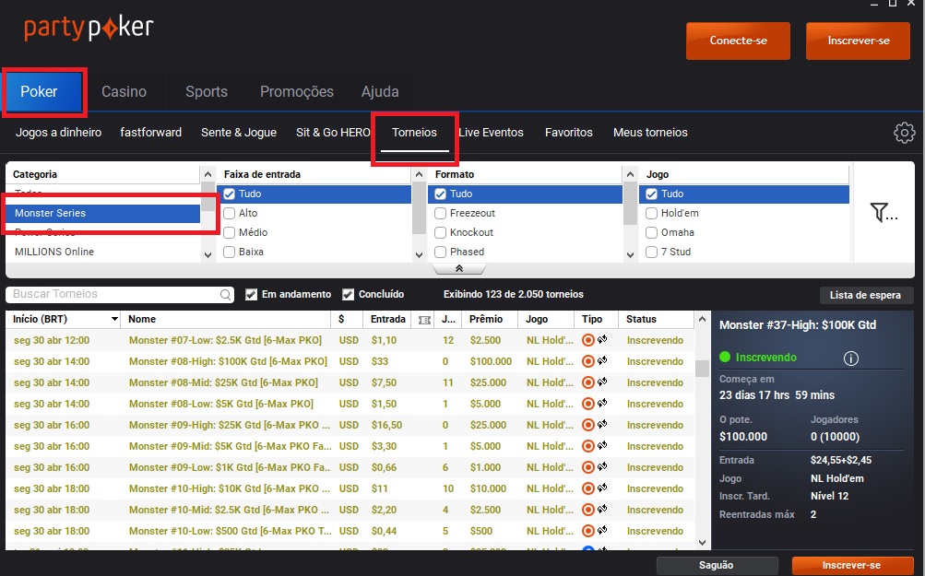The height and width of the screenshot is (576, 925).
Task: Click target type icon for Monster #10-Mid row
Action: click(x=587, y=510)
